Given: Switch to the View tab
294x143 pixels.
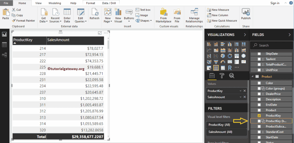Looking at the screenshot, I should tap(38, 3).
